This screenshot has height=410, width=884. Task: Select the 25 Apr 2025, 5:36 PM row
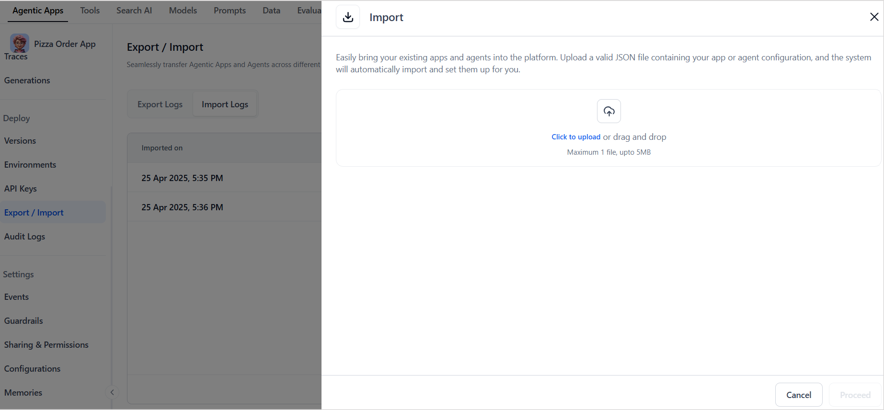click(224, 207)
